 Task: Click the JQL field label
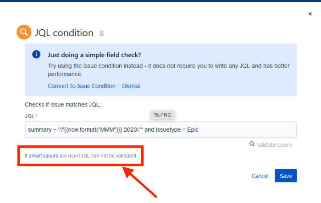[29, 116]
